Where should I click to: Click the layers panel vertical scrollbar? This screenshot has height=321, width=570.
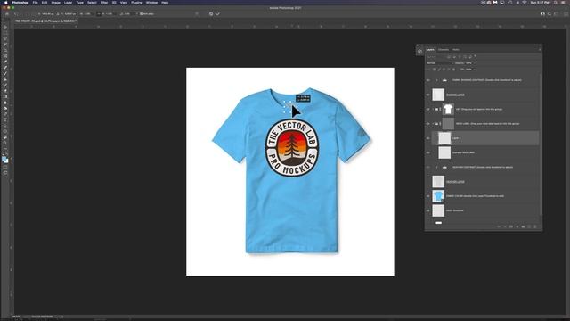pyautogui.click(x=541, y=144)
